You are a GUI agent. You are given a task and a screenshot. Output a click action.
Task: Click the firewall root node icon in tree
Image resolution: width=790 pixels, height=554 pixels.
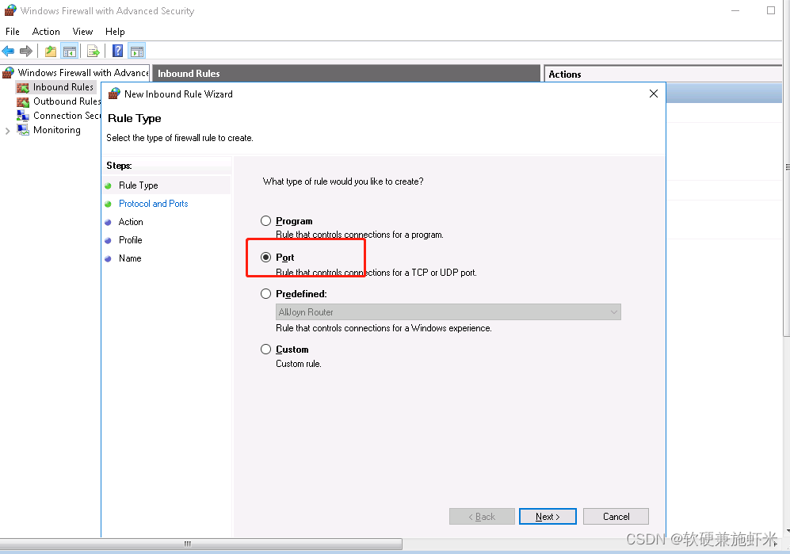pyautogui.click(x=8, y=73)
